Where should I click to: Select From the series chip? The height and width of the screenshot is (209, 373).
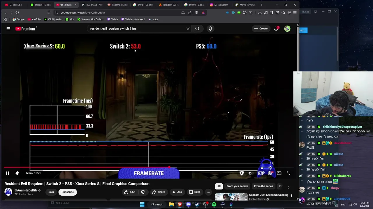[x=263, y=186]
